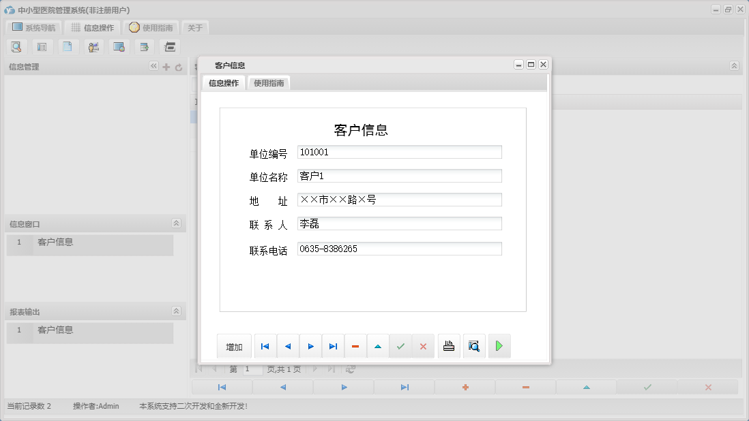Open the blank document icon on the toolbar
Screen dimensions: 749x421
tap(67, 46)
